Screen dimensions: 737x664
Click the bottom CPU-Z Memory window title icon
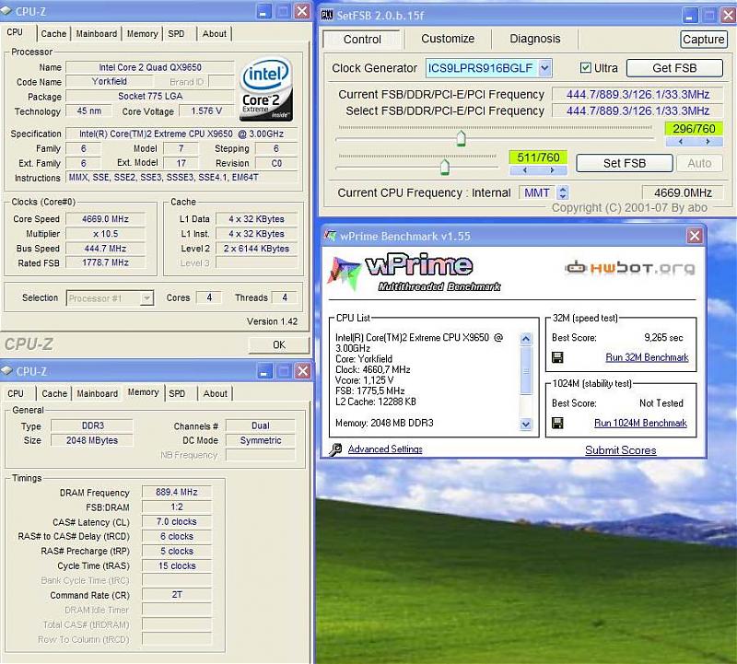pyautogui.click(x=6, y=371)
